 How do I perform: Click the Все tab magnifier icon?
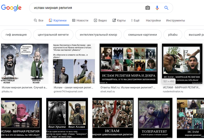pyautogui.click(x=35, y=20)
